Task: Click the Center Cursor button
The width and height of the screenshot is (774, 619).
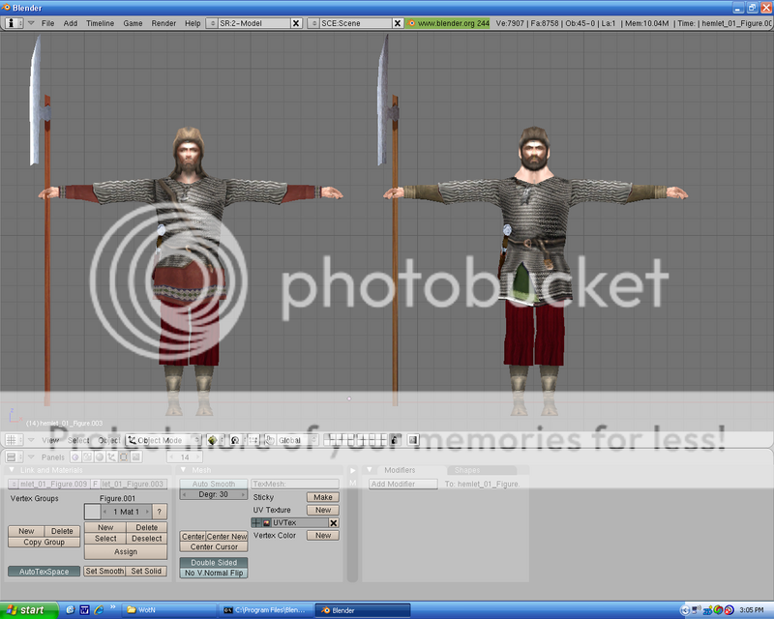Action: coord(214,546)
